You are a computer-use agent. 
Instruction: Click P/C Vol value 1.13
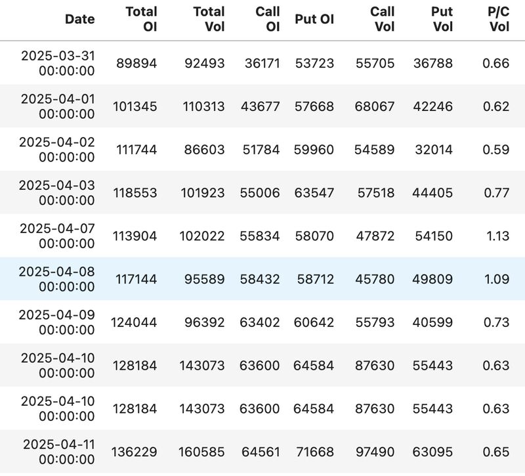tap(498, 236)
